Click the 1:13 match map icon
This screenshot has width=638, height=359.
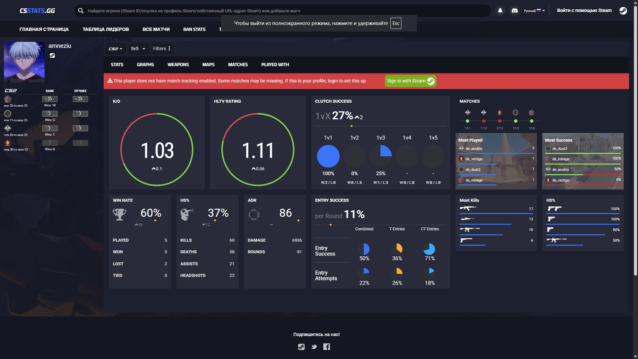click(483, 112)
